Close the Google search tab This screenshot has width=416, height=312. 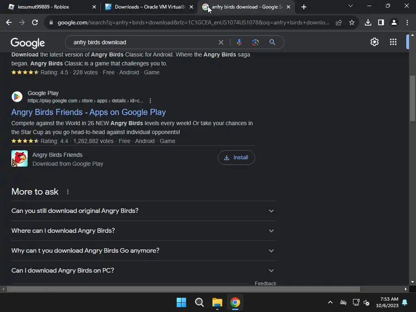tap(288, 7)
